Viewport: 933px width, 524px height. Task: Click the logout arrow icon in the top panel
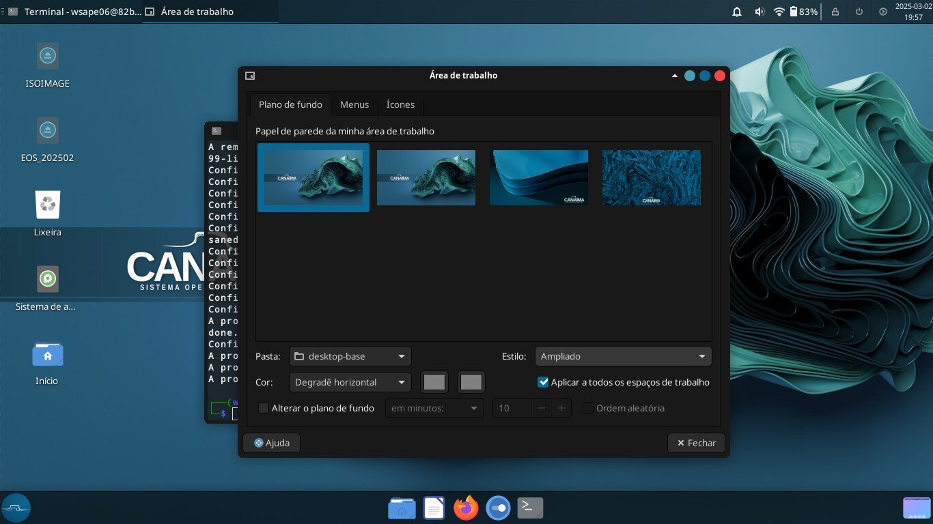[883, 12]
